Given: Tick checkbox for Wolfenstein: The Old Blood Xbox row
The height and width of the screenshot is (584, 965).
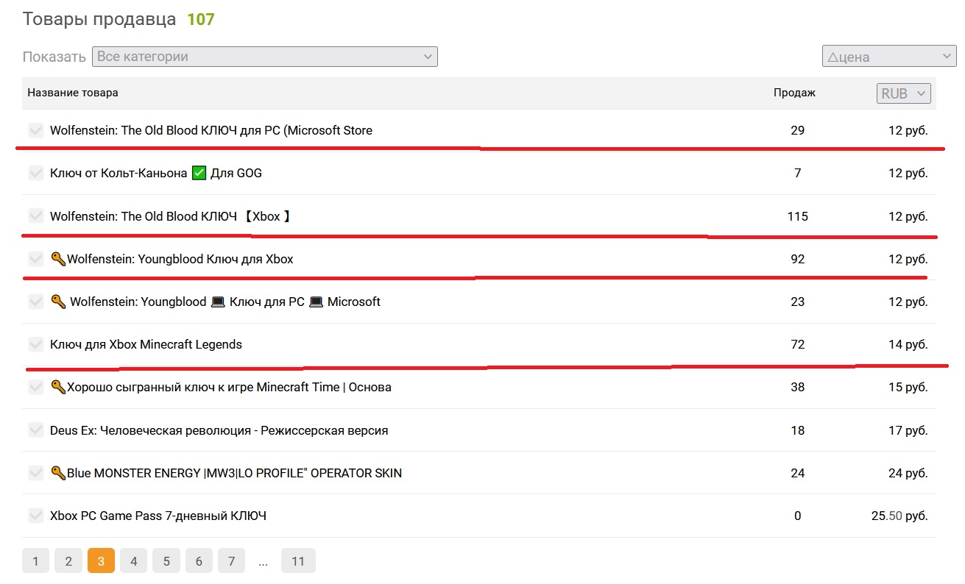Looking at the screenshot, I should (36, 216).
